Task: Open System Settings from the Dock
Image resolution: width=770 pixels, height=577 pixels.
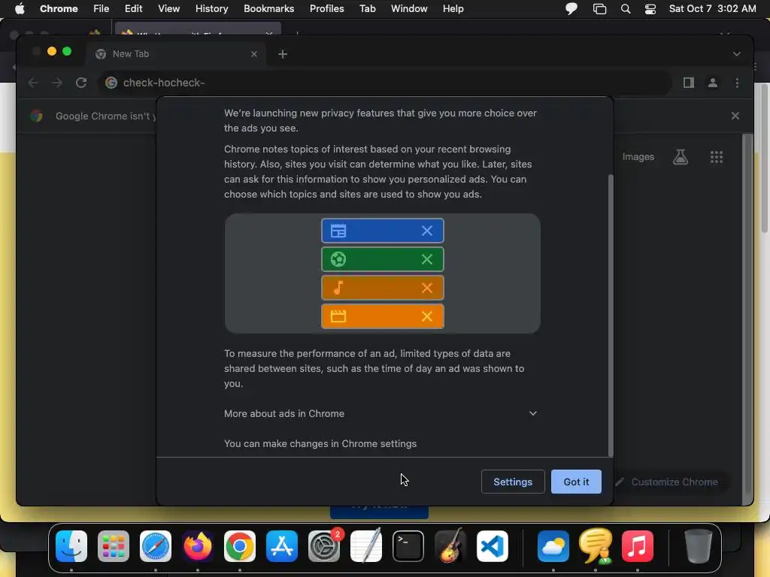Action: (324, 546)
